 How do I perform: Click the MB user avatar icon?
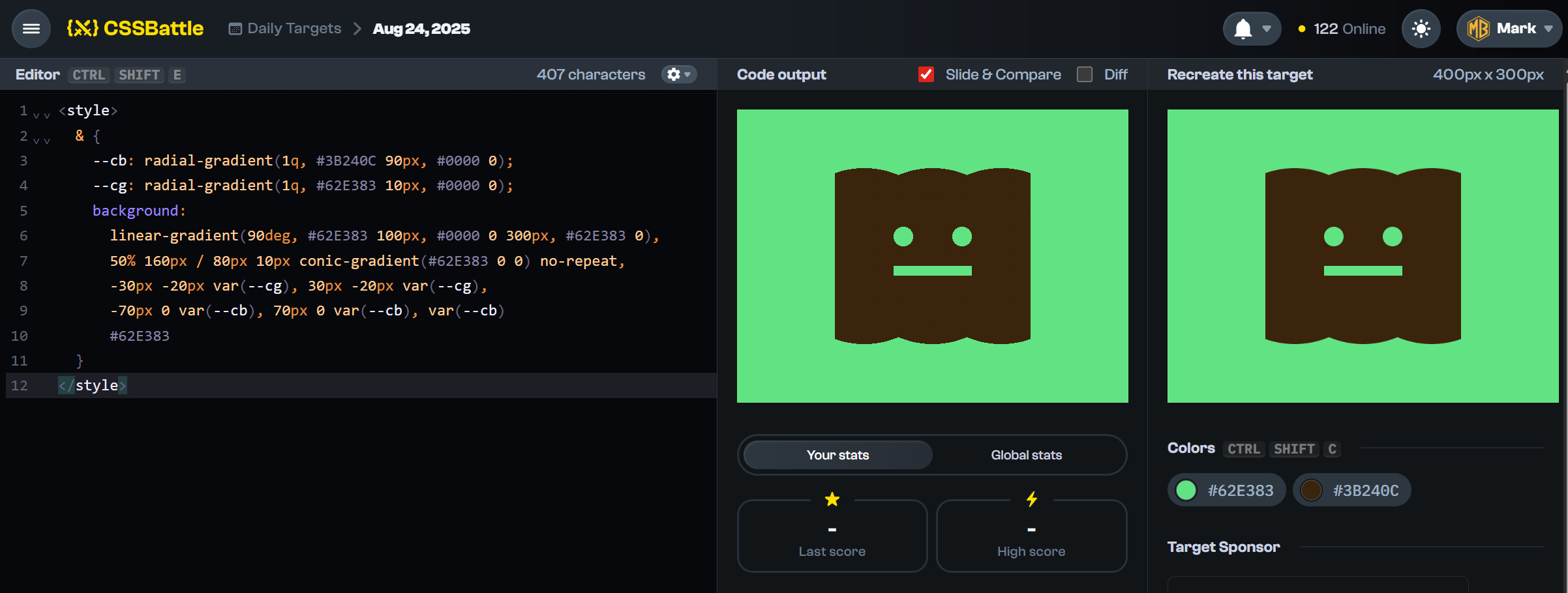tap(1478, 29)
